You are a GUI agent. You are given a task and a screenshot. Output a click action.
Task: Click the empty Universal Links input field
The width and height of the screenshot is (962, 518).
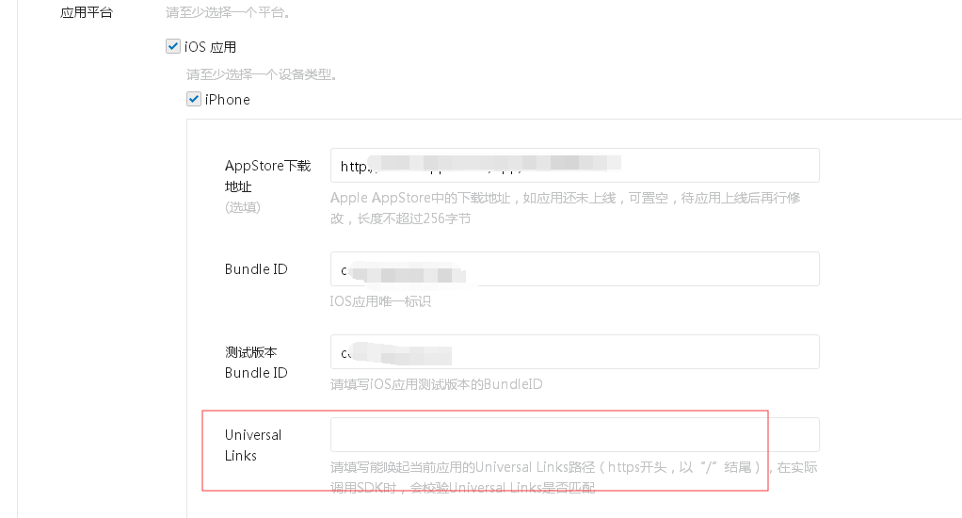(575, 434)
